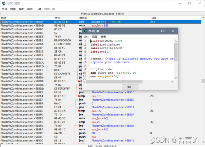Click the scroll-down arrow in the script editor

(x=176, y=78)
